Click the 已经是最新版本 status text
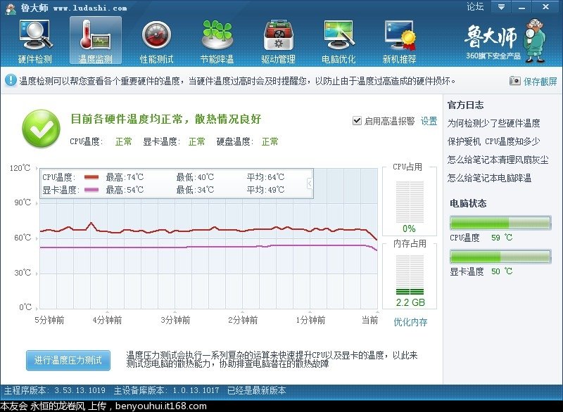Screen dimensions: 563x412 [257, 390]
